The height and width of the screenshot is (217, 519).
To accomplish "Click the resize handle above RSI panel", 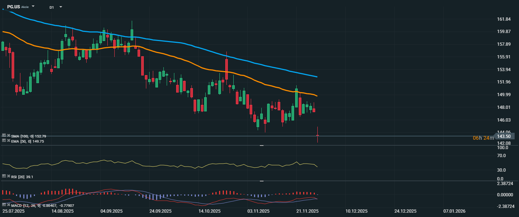I will (261, 146).
